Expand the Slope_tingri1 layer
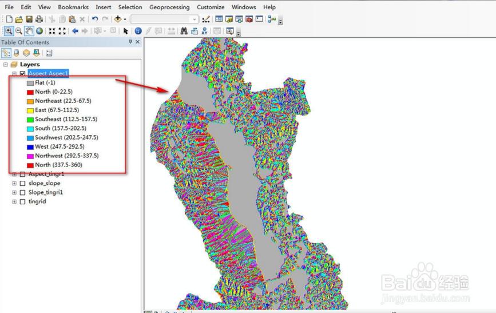496x313 pixels. pos(14,192)
